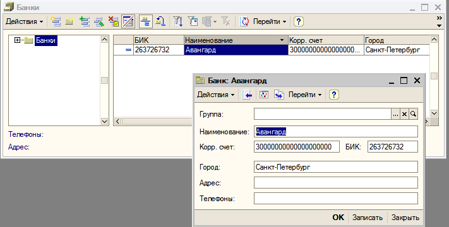Click the sort arrow in Наименование header
The width and height of the screenshot is (449, 227).
coord(282,40)
